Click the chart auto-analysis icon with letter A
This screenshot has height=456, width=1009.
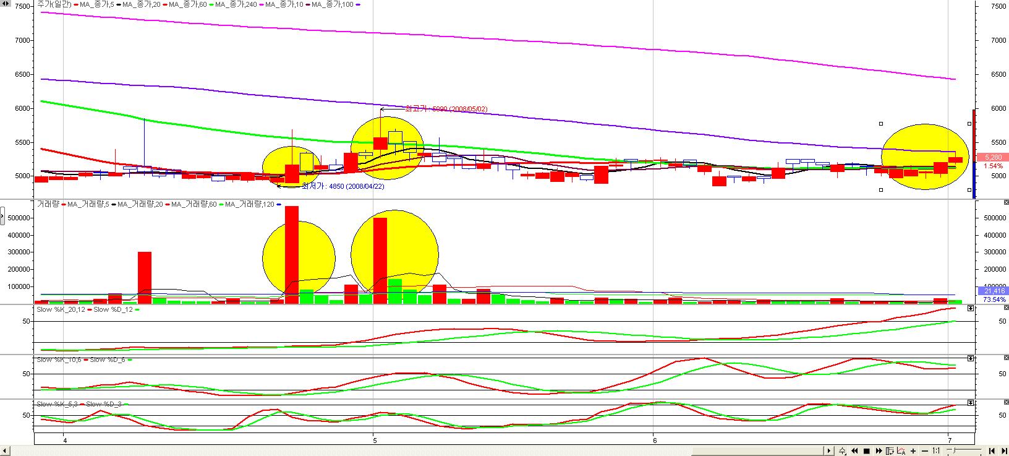click(901, 451)
